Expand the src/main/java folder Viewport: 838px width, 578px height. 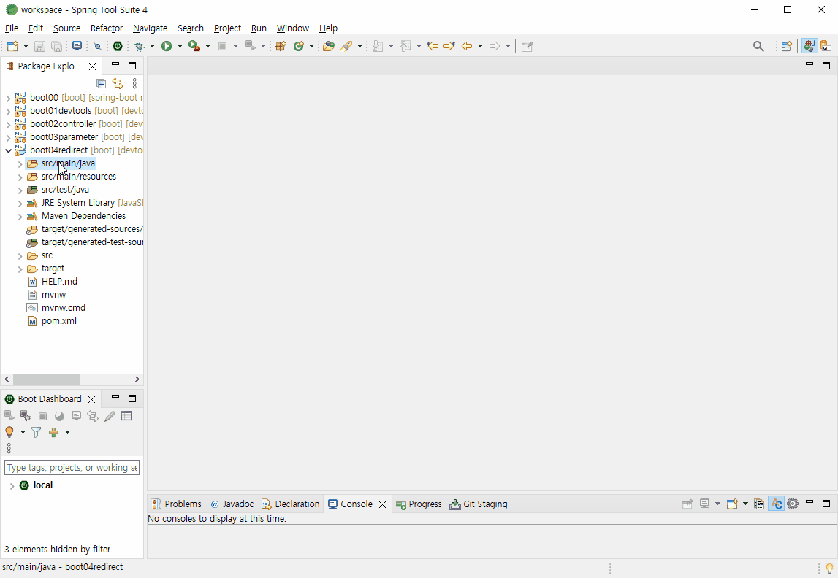pyautogui.click(x=20, y=164)
